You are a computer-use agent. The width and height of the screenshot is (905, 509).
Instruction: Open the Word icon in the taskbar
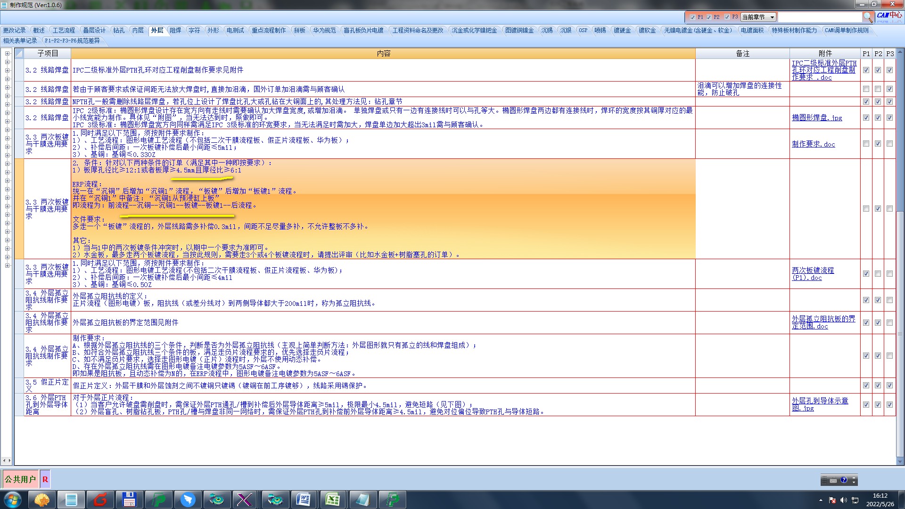click(x=303, y=500)
